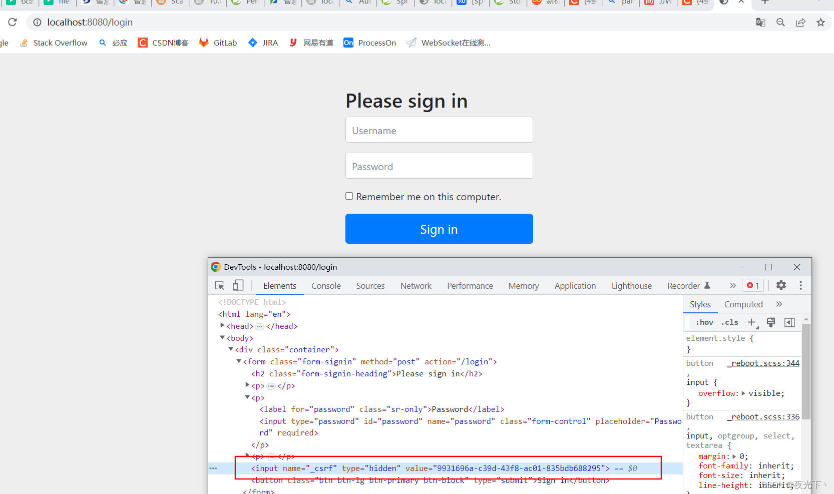Bookmark the page with the star icon
This screenshot has width=834, height=494.
(x=821, y=22)
